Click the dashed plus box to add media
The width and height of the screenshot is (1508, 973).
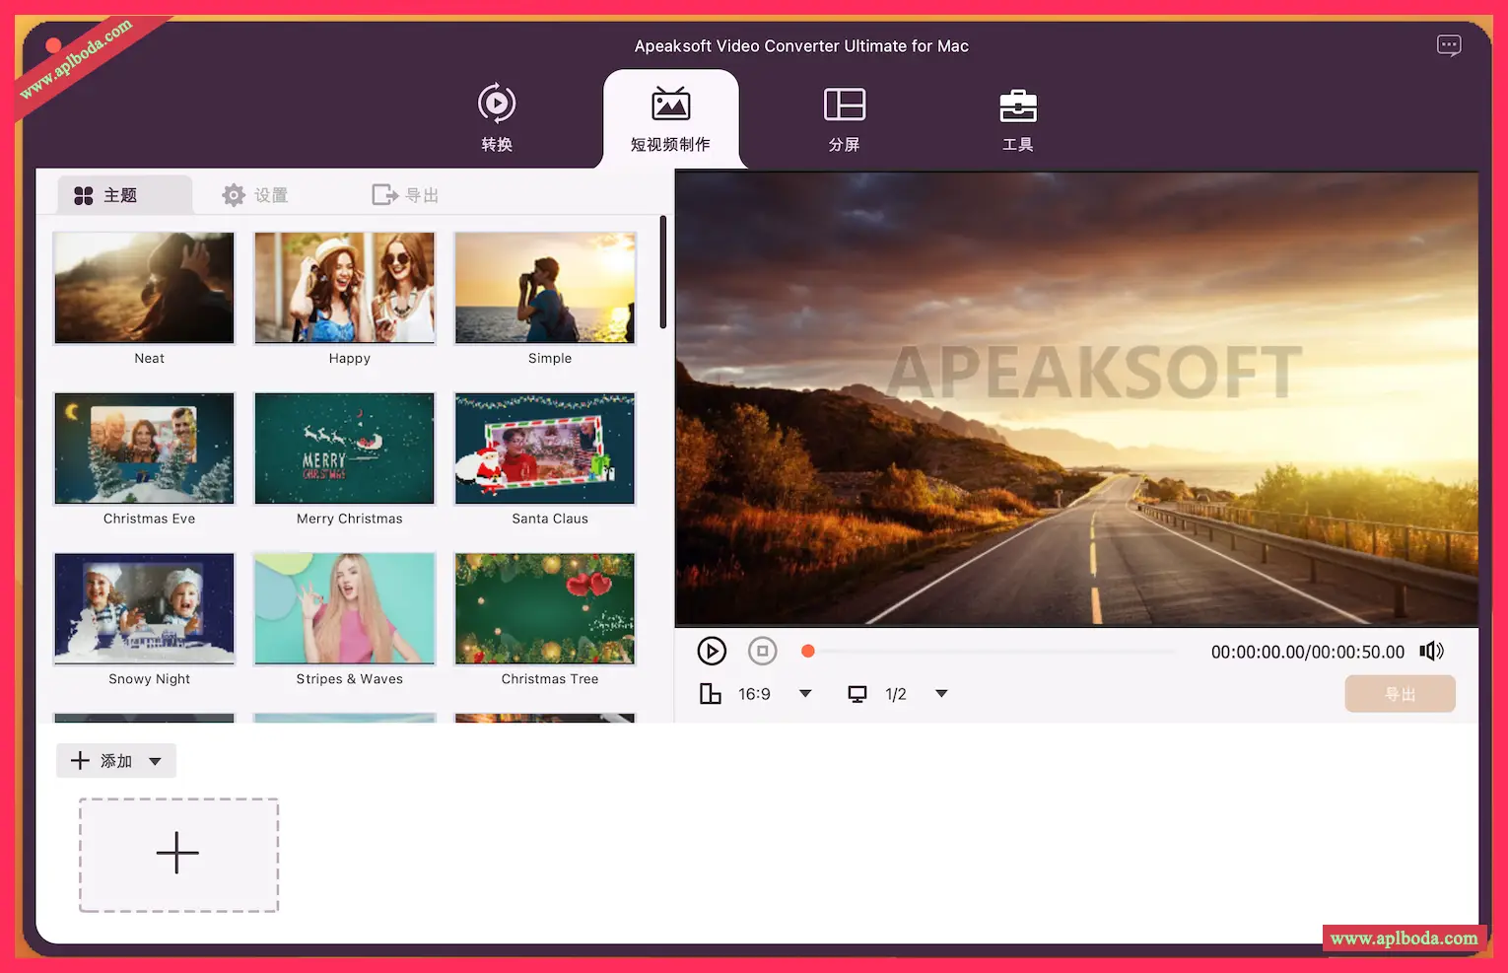pos(178,854)
